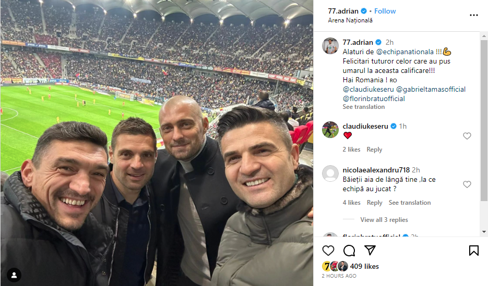Viewport: 488px width, 286px height.
Task: Open the three-dot more options menu
Action: coord(474,15)
